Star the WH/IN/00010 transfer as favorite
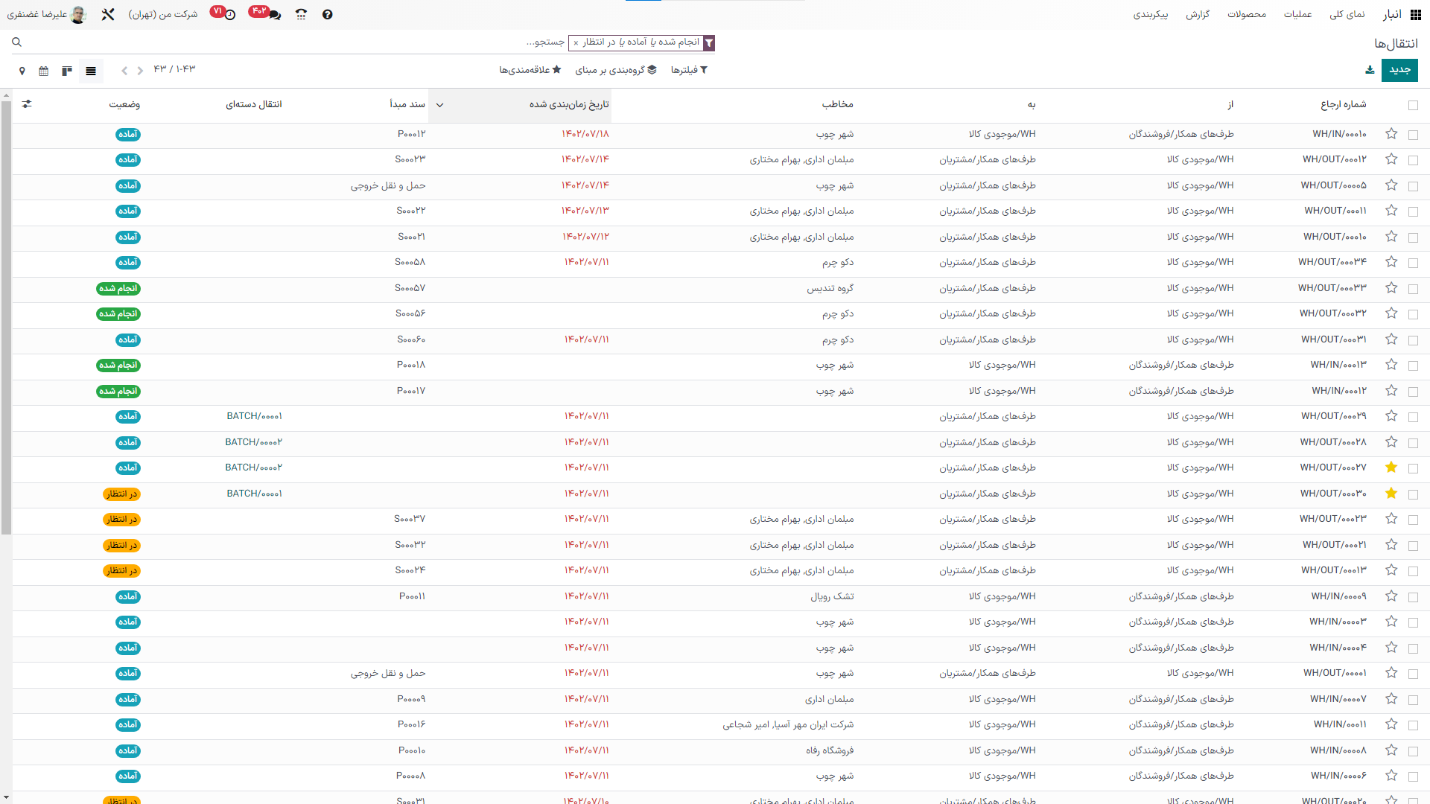Screen dimensions: 1430x804 click(1391, 134)
